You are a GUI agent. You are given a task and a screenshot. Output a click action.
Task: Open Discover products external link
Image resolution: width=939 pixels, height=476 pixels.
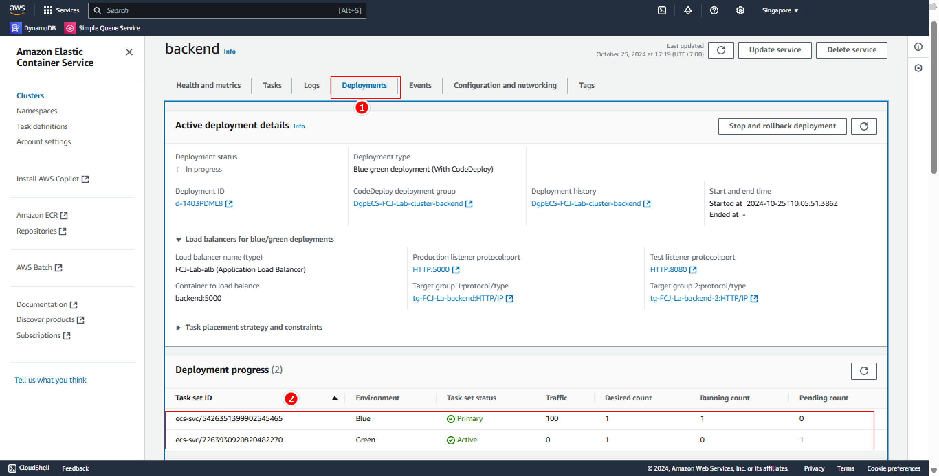(x=50, y=320)
